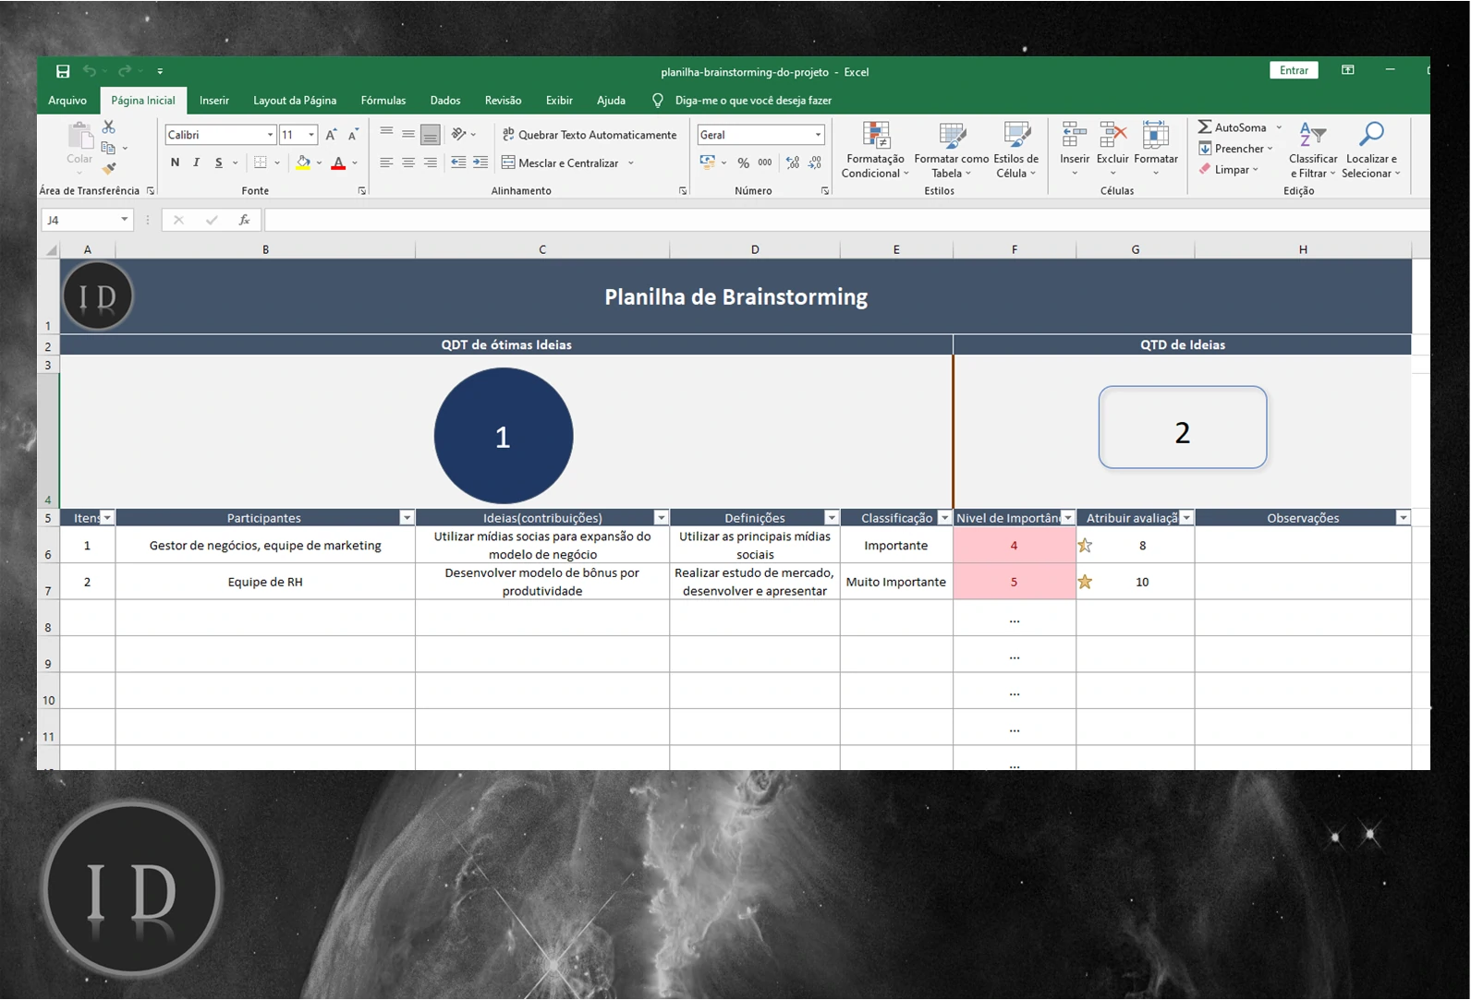Viewport: 1471px width, 1000px height.
Task: Click the AutoSoma sigma icon
Action: pyautogui.click(x=1205, y=127)
